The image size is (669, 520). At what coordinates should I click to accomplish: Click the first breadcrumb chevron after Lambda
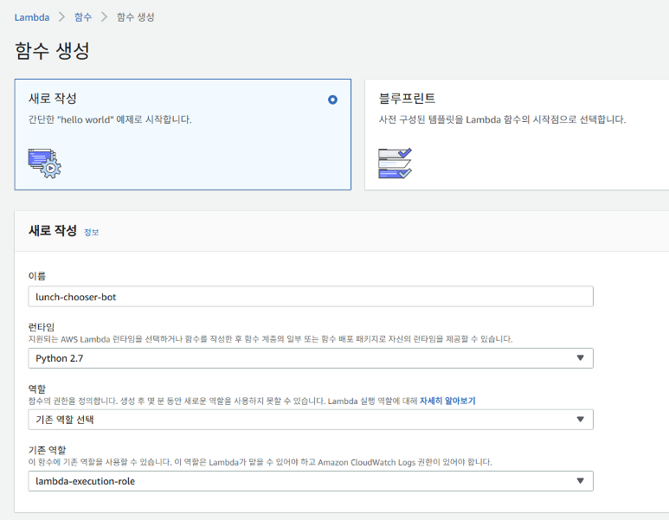(x=61, y=17)
